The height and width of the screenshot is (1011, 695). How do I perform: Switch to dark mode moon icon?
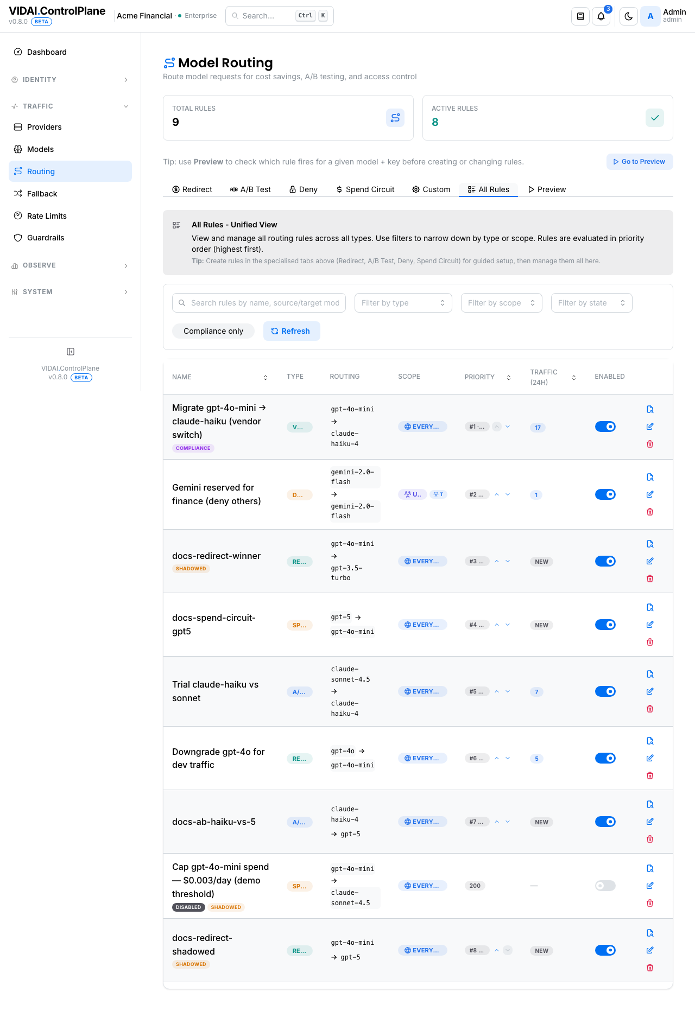[x=628, y=16]
